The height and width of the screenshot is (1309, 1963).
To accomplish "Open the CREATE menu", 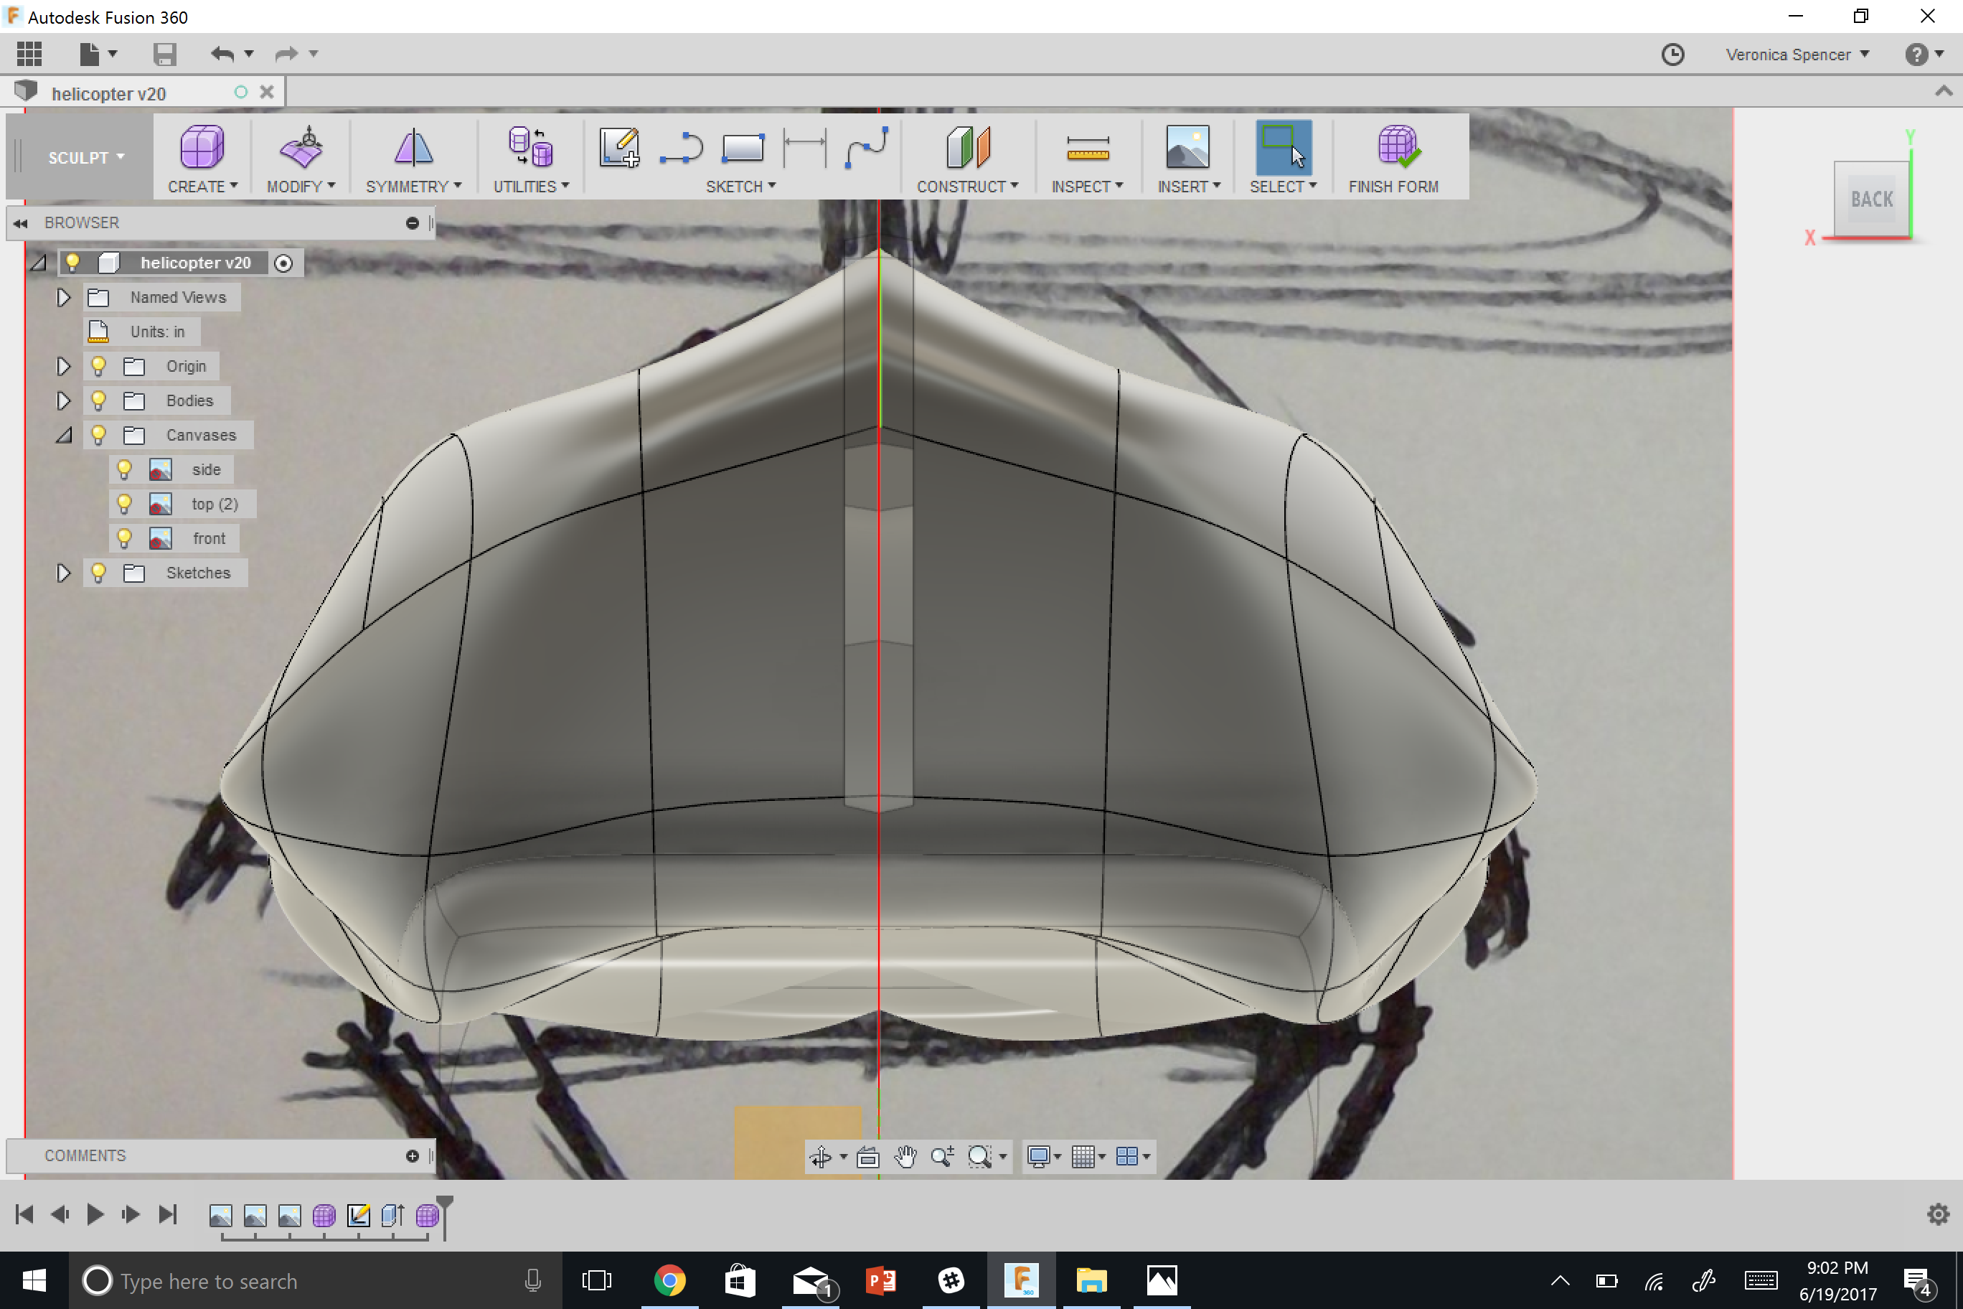I will [x=202, y=187].
